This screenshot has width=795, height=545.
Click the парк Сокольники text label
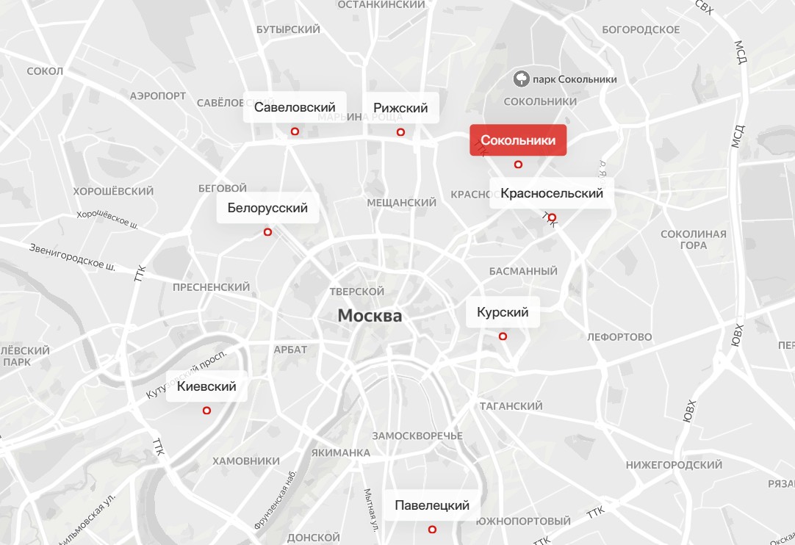(575, 79)
